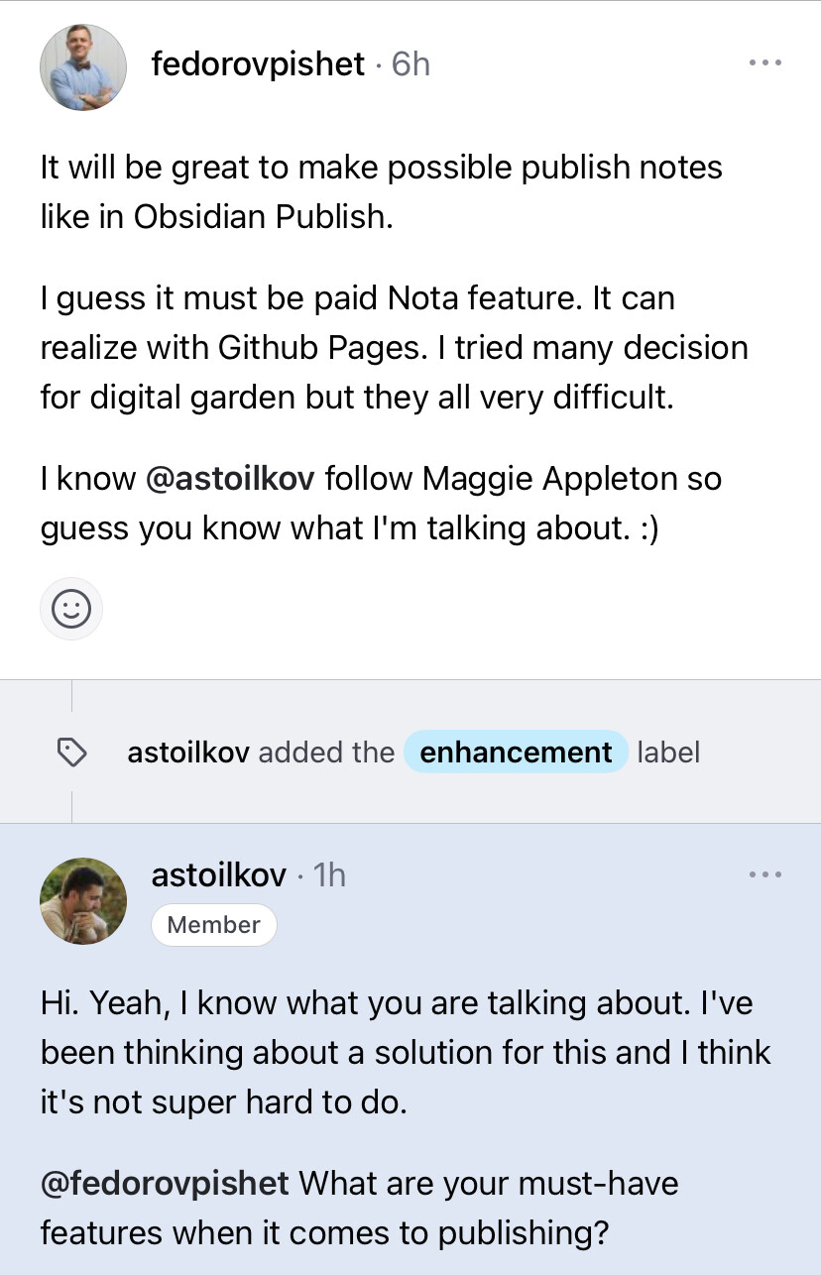
Task: Open astoilkov's name in the label event
Action: coord(189,753)
